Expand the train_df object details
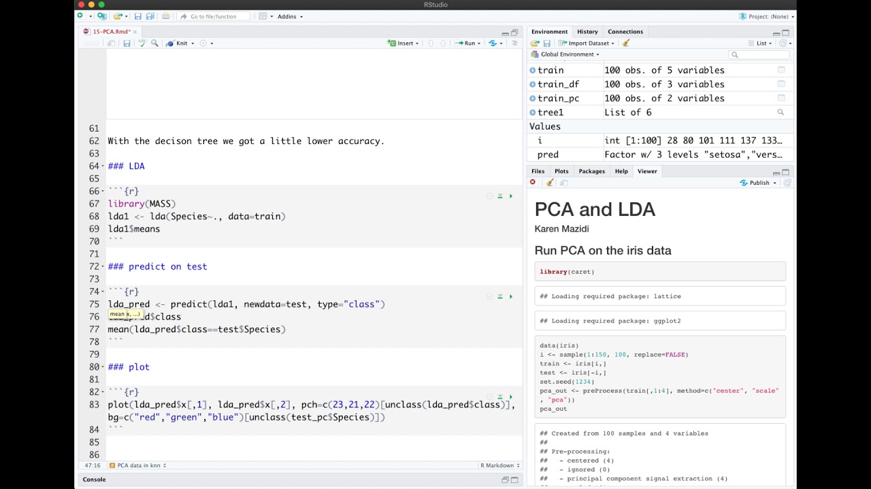 (533, 84)
